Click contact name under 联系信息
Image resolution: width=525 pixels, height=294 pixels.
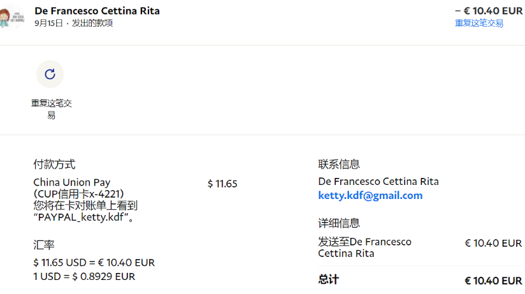378,181
